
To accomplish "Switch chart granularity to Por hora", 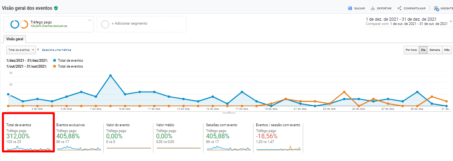I will pos(411,50).
